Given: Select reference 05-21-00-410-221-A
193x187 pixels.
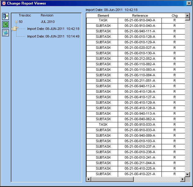Looking at the screenshot, I should point(140,174).
